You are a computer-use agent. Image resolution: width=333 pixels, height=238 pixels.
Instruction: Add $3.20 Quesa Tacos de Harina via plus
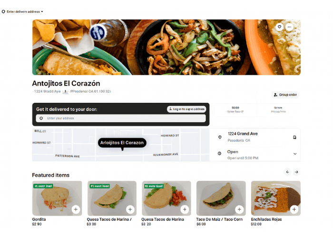(x=185, y=209)
